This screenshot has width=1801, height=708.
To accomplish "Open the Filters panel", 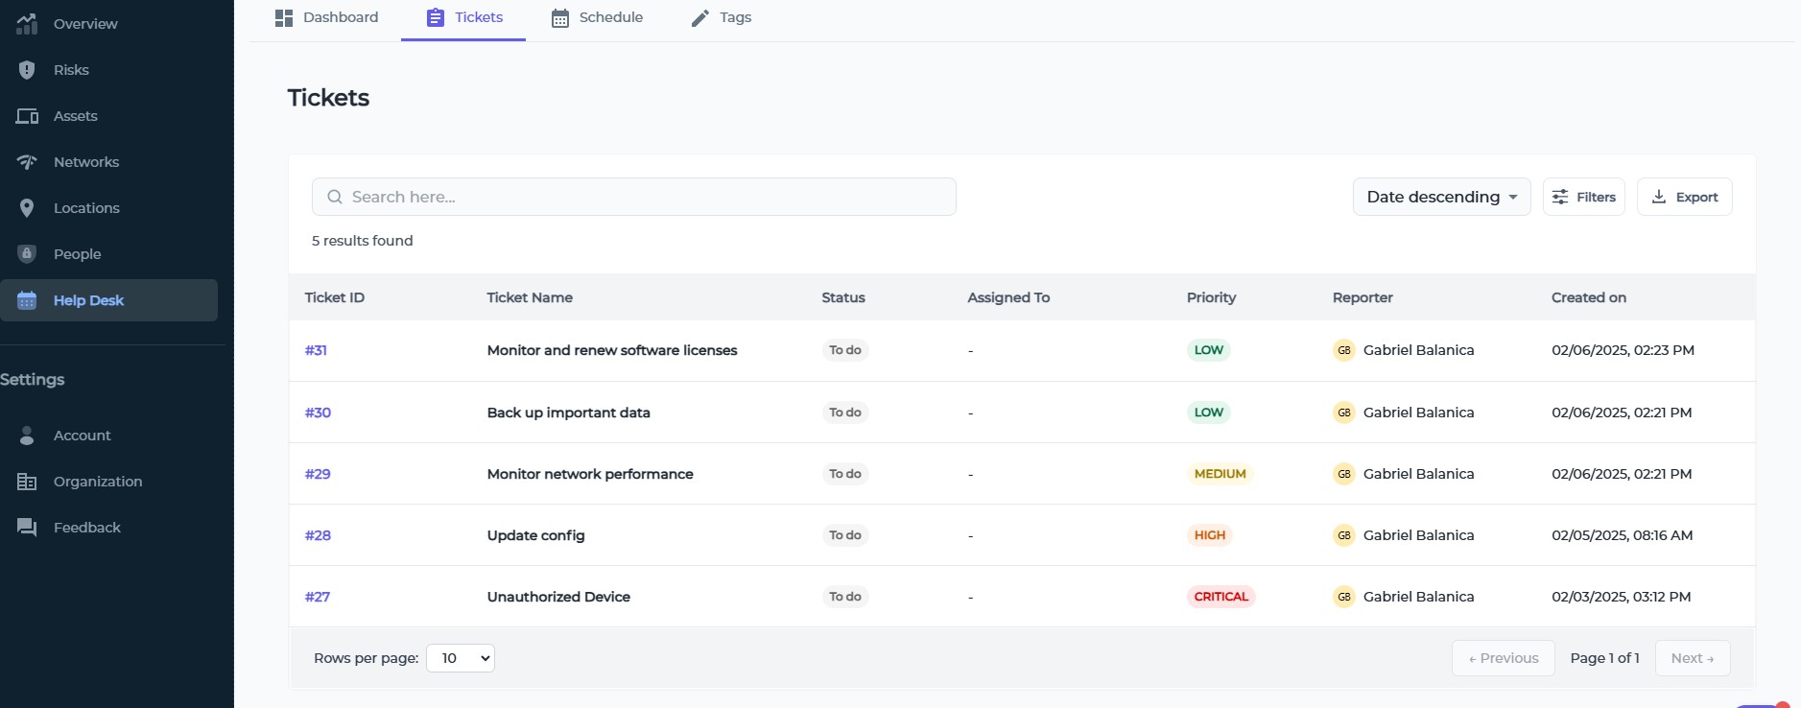I will click(x=1583, y=197).
